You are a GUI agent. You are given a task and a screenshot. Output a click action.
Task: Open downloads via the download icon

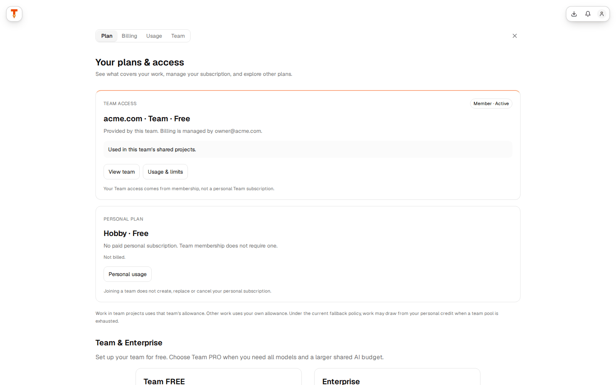click(x=574, y=14)
